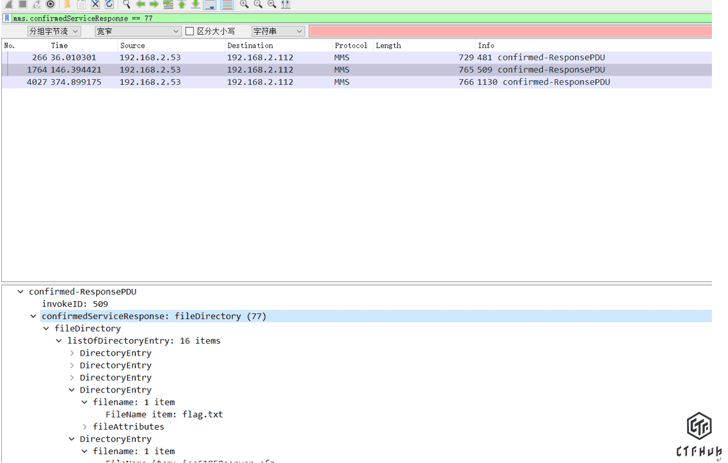Viewport: 728px width, 463px height.
Task: Click the pink search string input field
Action: tap(510, 31)
